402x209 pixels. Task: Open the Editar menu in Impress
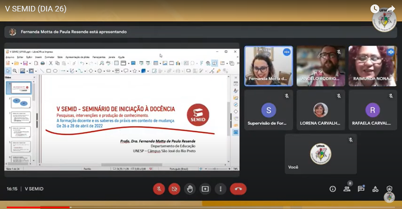(20, 57)
